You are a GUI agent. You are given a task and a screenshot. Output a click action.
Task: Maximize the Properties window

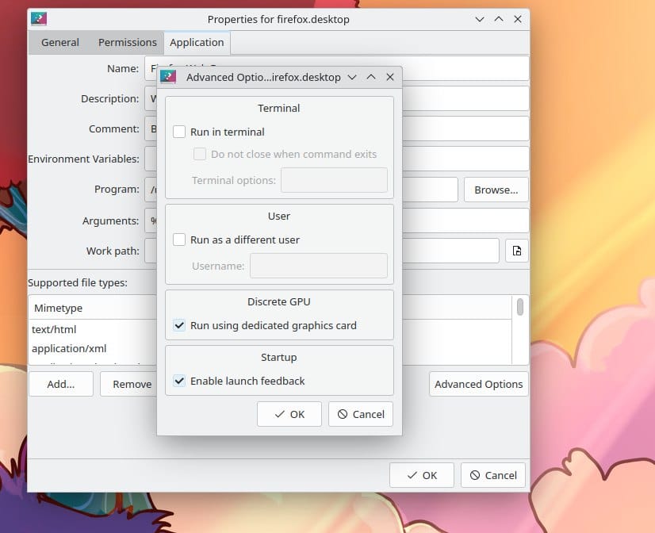click(x=499, y=19)
